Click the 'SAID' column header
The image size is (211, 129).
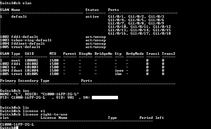pos(29,54)
